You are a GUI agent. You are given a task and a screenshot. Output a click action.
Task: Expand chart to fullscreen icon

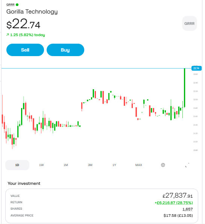187,165
